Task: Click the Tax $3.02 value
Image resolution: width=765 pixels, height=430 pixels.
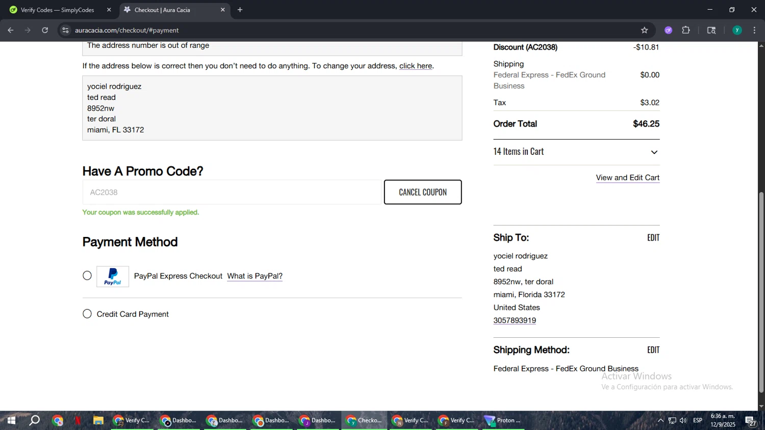Action: point(650,102)
